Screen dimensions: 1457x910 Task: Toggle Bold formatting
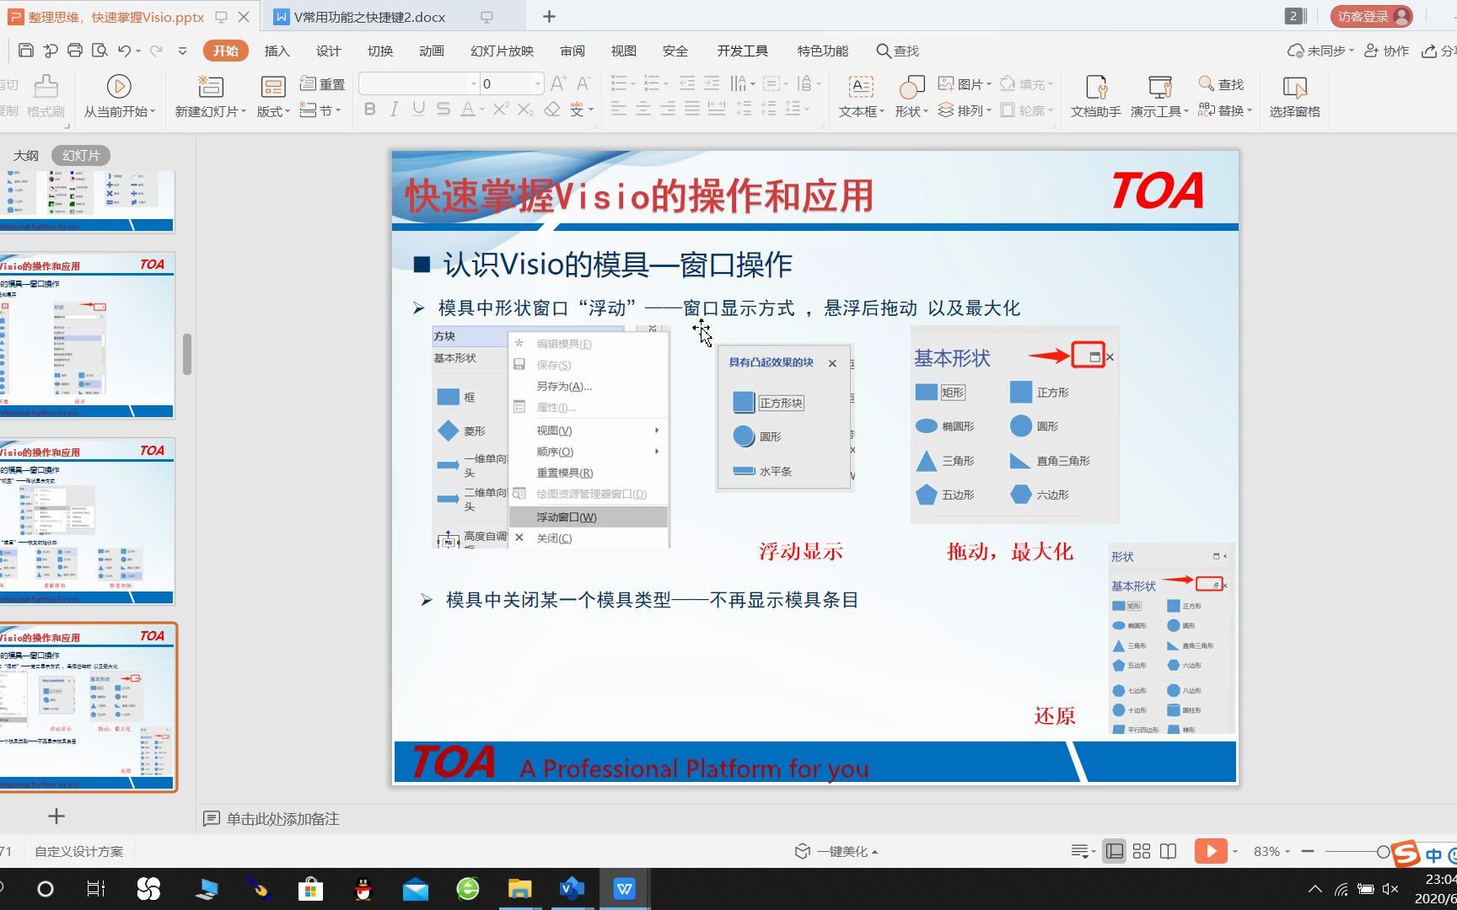point(369,110)
